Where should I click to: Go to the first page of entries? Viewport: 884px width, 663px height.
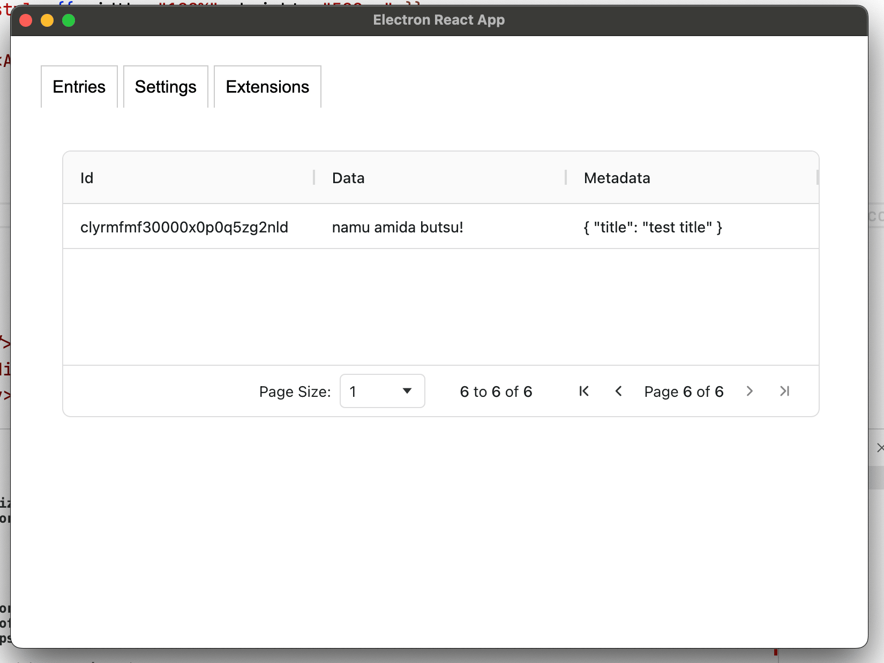pos(584,391)
